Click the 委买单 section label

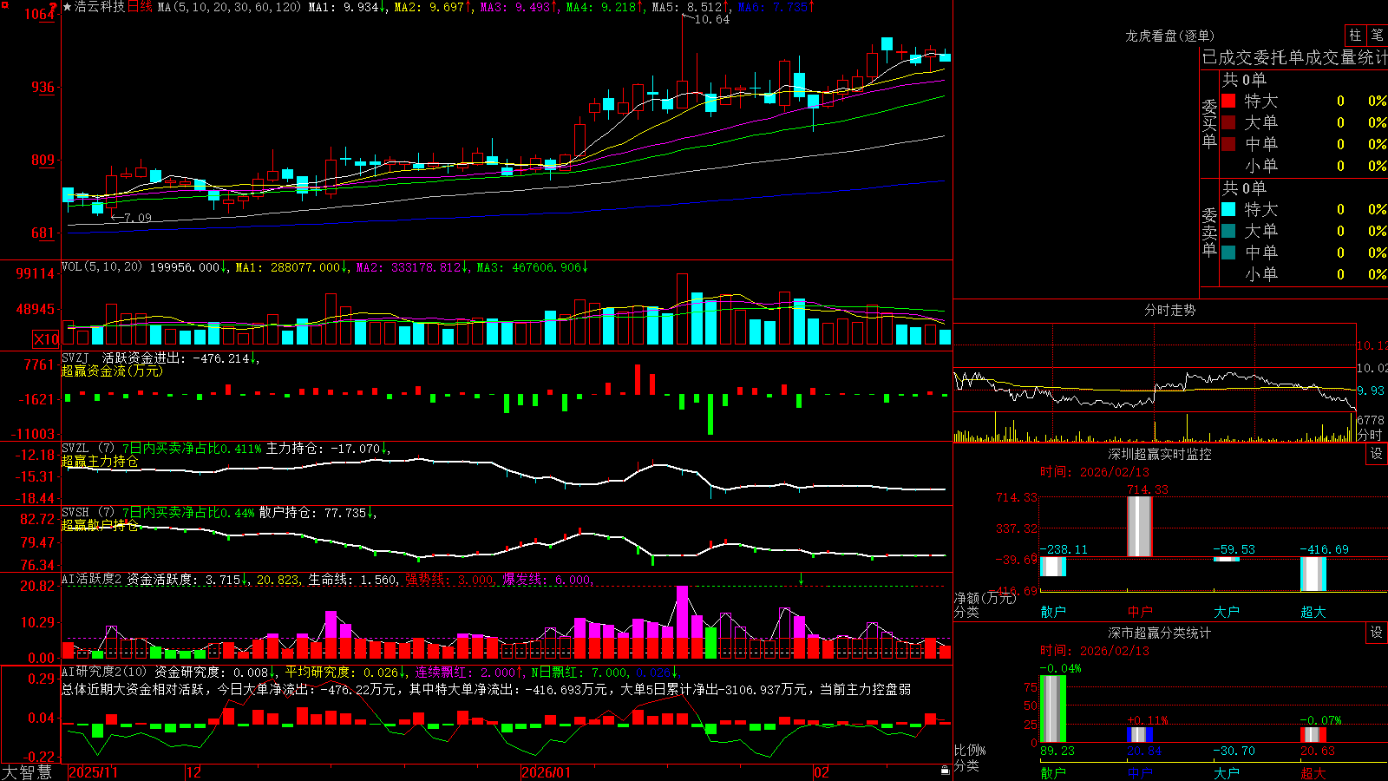pyautogui.click(x=1209, y=123)
